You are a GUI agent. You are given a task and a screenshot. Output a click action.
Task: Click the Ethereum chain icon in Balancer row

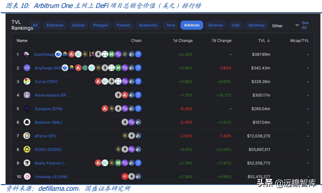125,122
